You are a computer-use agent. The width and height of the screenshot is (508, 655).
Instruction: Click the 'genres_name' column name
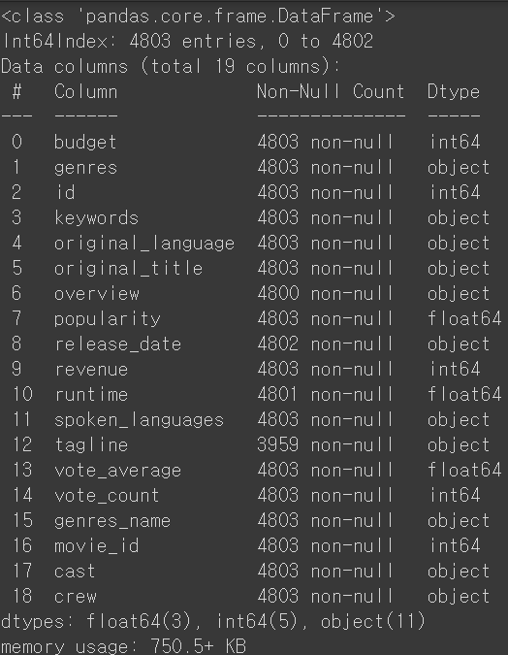[112, 521]
